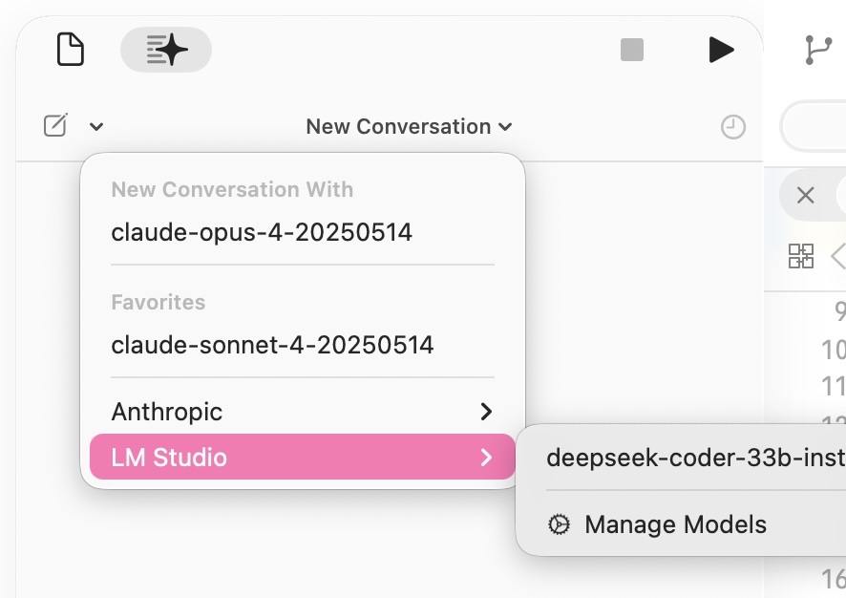
Task: Start a new conversation with compose icon
Action: click(55, 125)
